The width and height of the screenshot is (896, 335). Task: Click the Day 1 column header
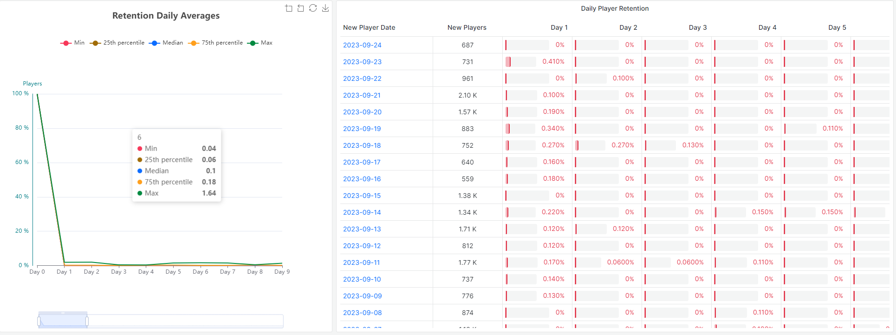(559, 27)
